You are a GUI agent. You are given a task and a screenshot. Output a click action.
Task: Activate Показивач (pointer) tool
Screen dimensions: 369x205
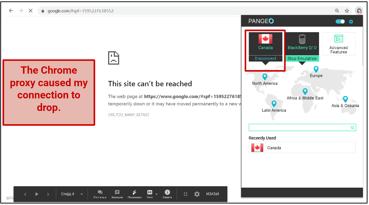135,194
